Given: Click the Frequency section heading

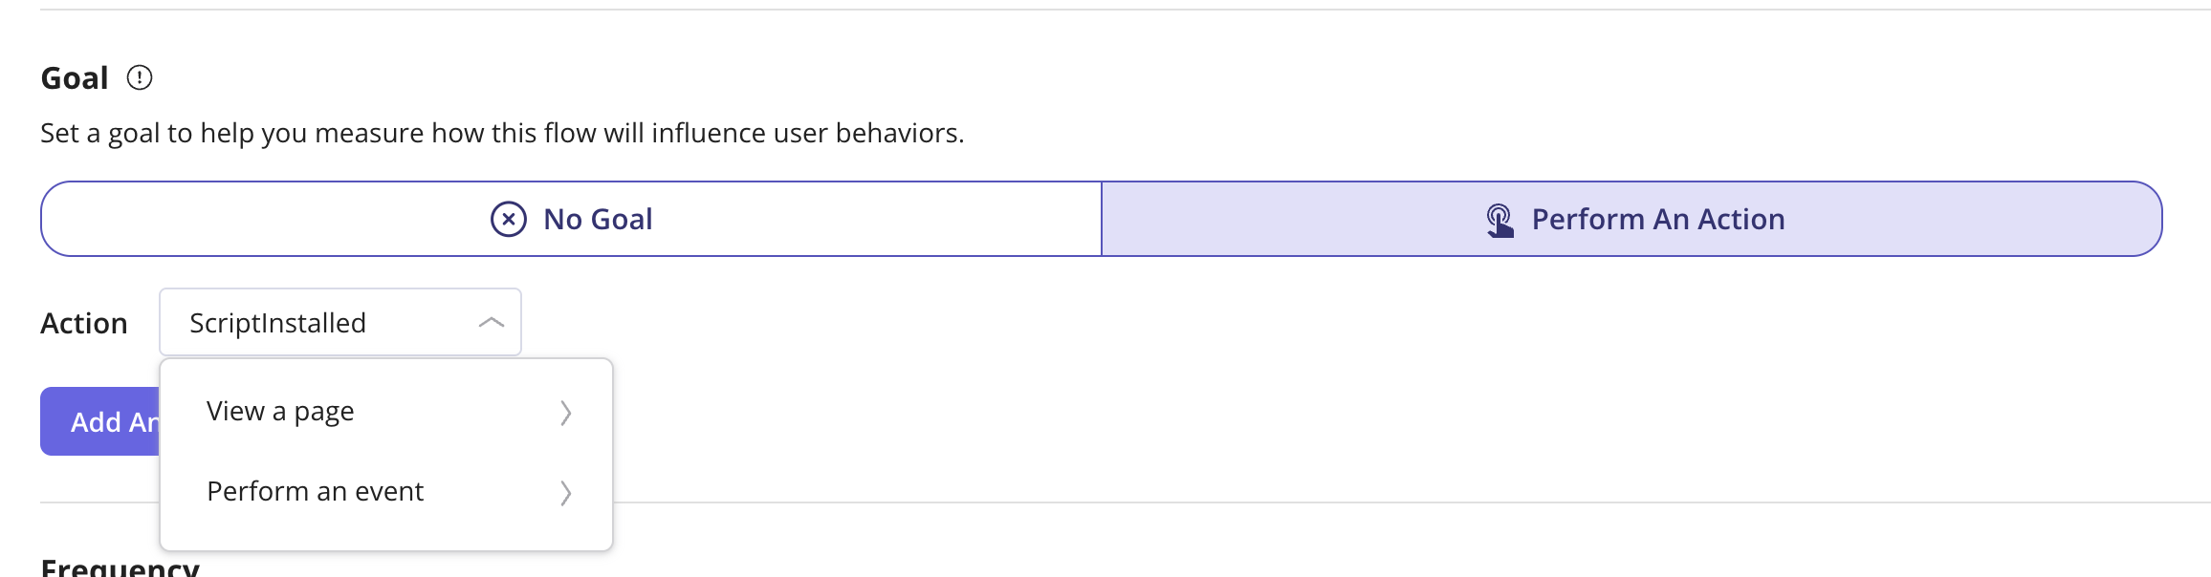Looking at the screenshot, I should click(120, 566).
